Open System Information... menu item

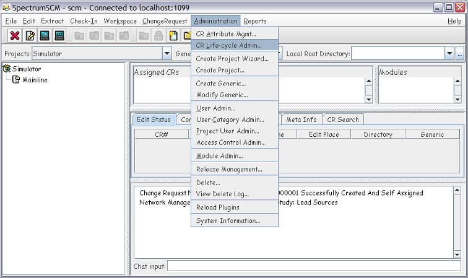(x=235, y=221)
